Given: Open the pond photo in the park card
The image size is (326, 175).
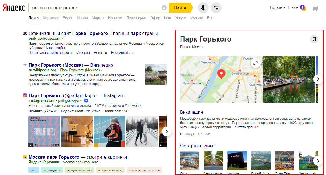Looking at the screenshot, I should [x=289, y=79].
